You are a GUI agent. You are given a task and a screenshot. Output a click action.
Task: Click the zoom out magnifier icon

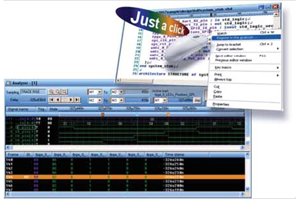[58, 92]
